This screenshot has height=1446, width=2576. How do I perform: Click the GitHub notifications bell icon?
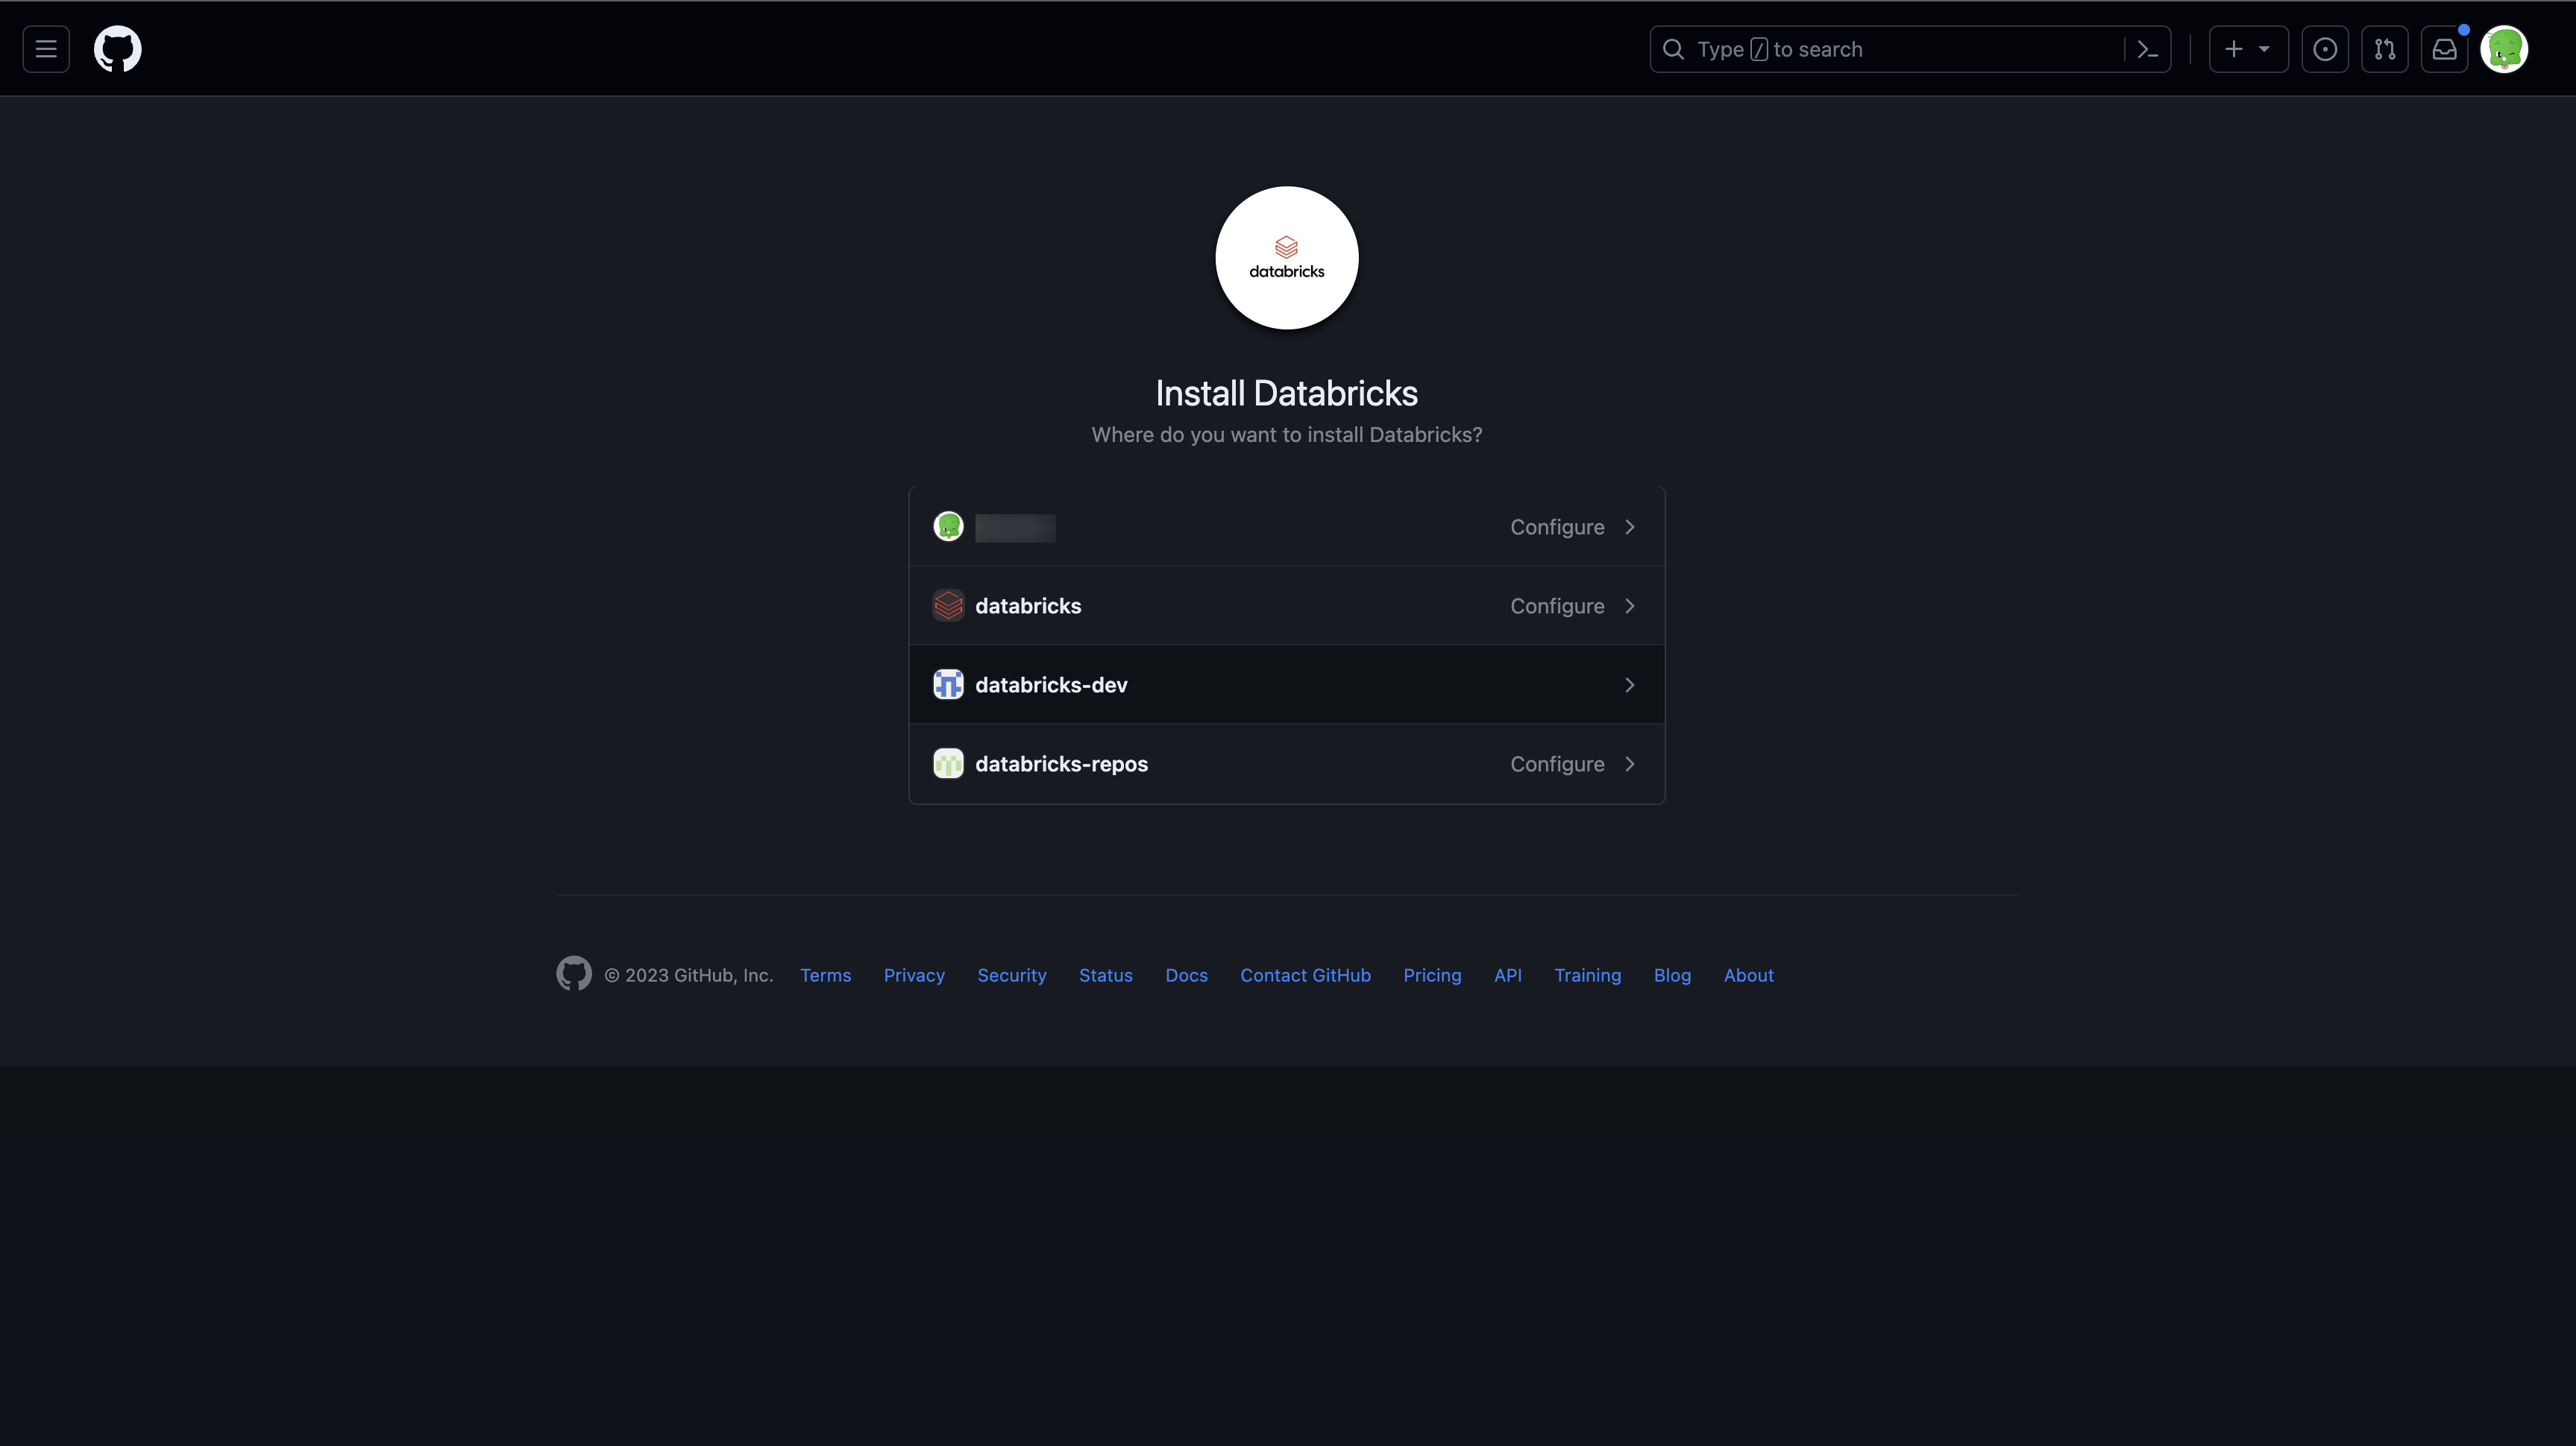[2443, 48]
